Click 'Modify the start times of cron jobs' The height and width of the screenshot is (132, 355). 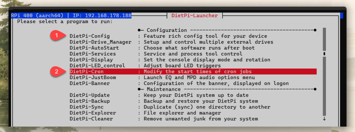click(x=198, y=72)
